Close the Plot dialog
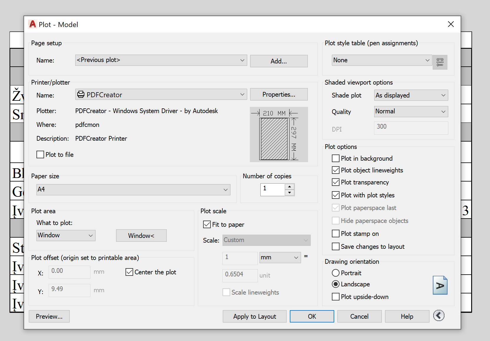 click(451, 24)
